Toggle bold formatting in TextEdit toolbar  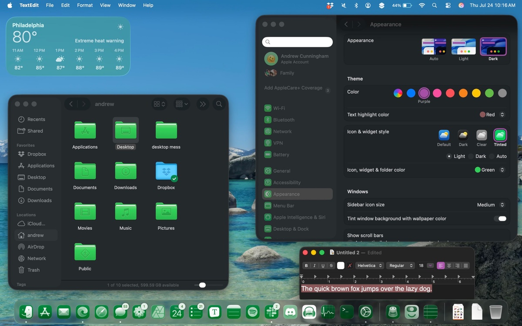tap(306, 266)
